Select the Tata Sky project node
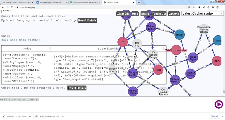Image resolution: width=225 pixels, height=120 pixels. click(x=137, y=44)
